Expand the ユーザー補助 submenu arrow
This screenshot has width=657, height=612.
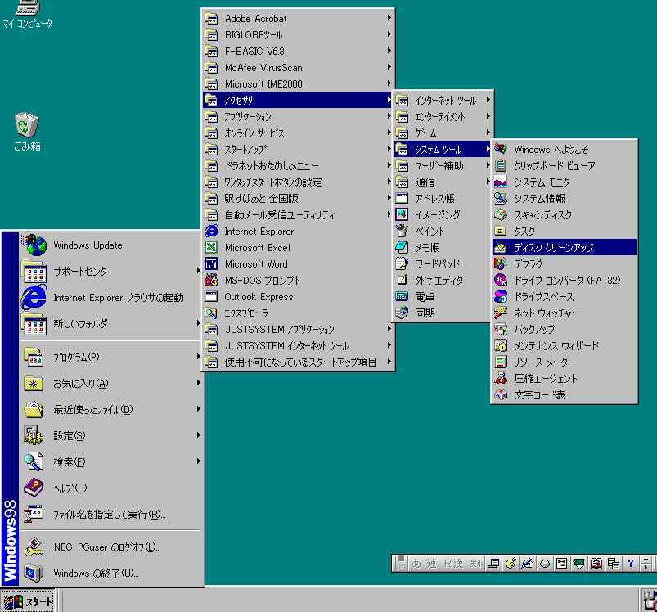[x=488, y=165]
